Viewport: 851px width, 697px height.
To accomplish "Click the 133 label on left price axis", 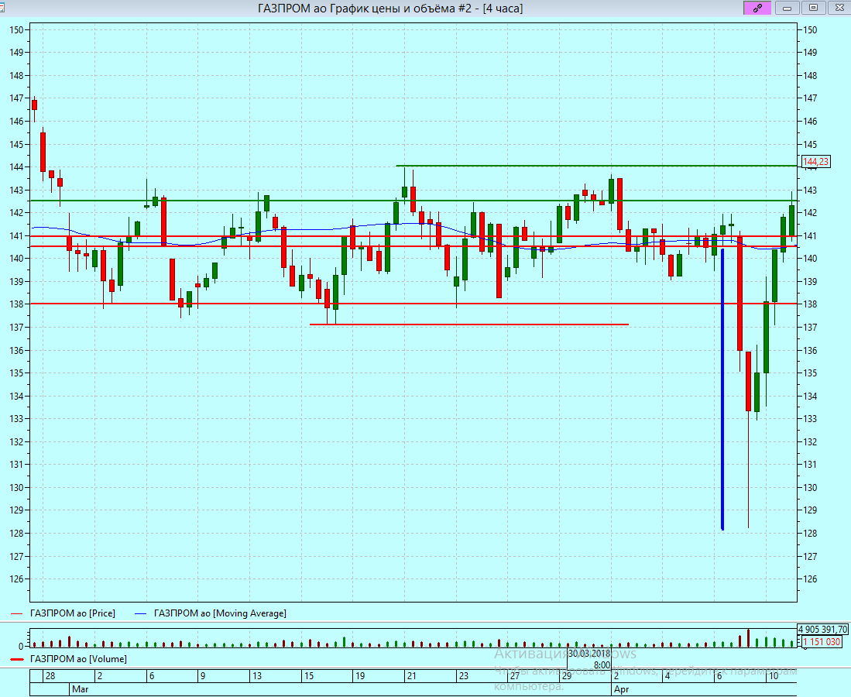I will click(x=16, y=418).
